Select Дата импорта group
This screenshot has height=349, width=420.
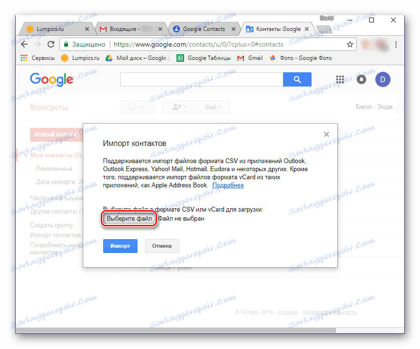pos(59,182)
